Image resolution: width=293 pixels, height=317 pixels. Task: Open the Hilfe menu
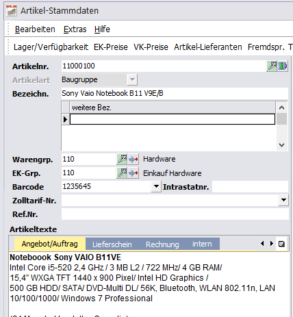pyautogui.click(x=102, y=29)
